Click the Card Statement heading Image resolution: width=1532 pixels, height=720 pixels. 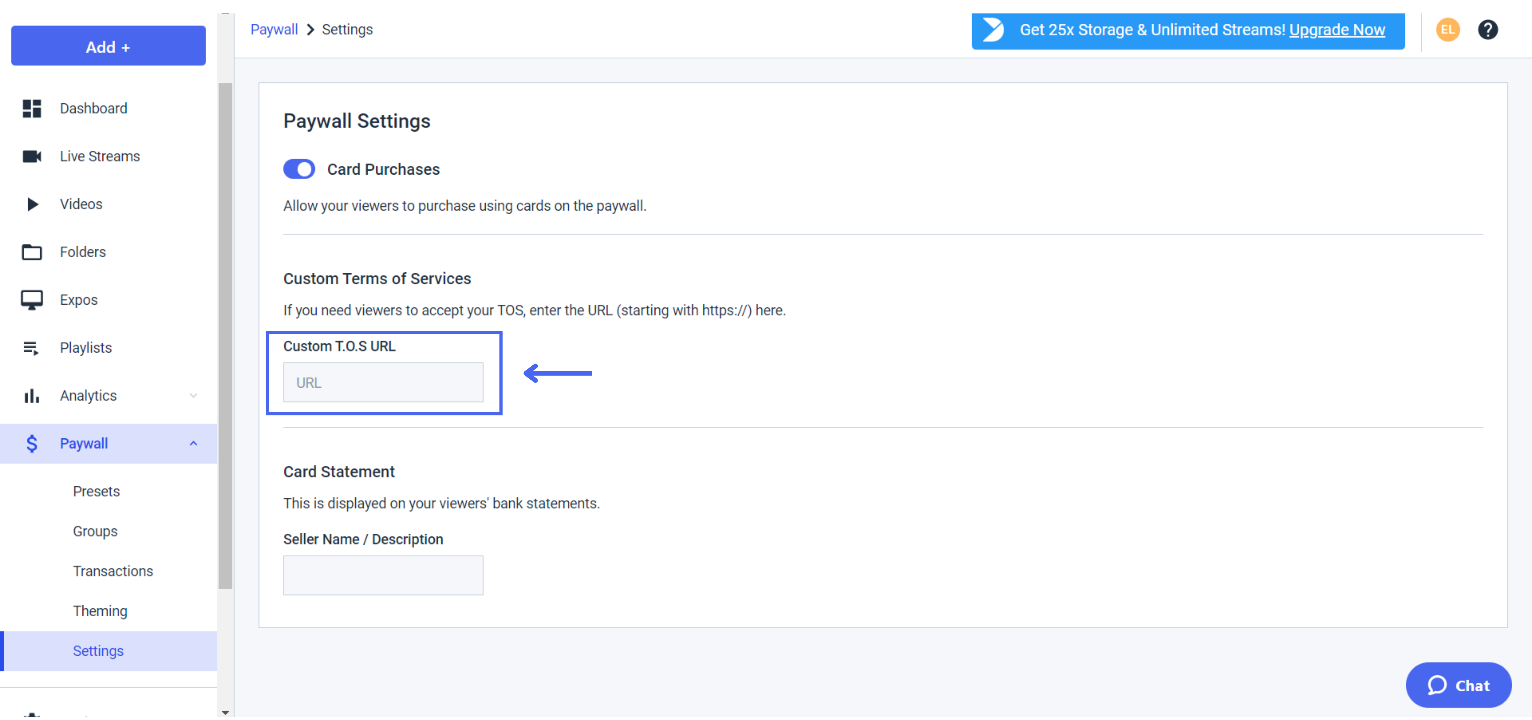tap(339, 472)
